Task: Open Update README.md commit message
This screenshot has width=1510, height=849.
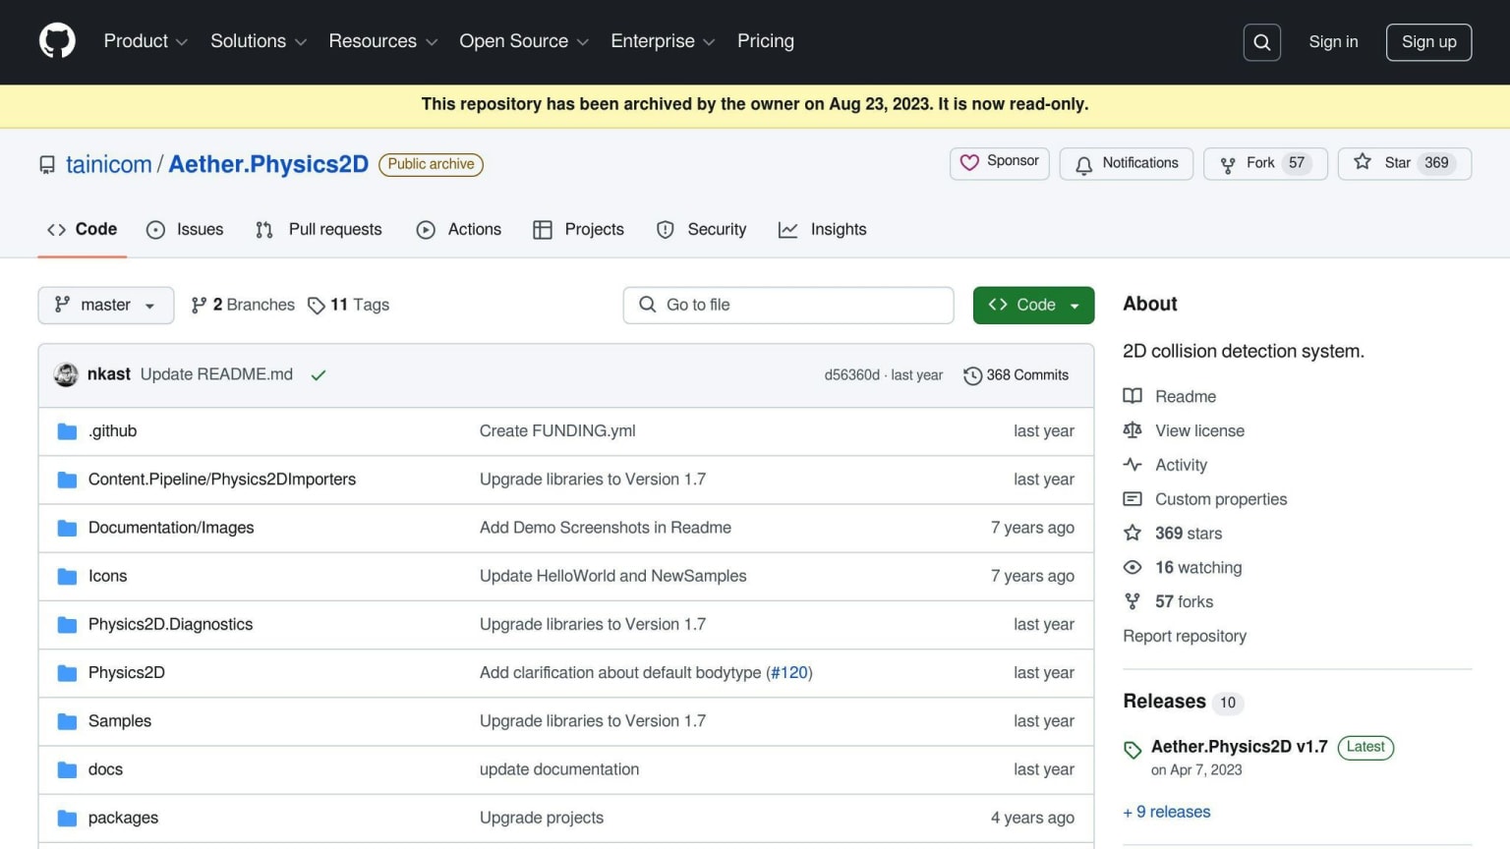Action: 216,374
